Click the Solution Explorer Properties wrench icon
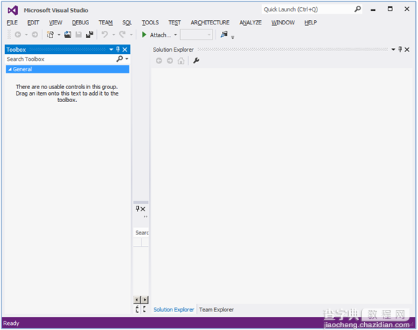The height and width of the screenshot is (330, 418). 196,60
